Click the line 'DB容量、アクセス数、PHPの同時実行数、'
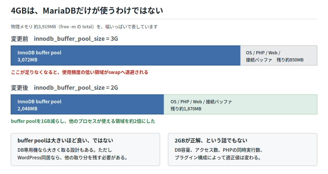The height and width of the screenshot is (174, 328). coord(218,150)
